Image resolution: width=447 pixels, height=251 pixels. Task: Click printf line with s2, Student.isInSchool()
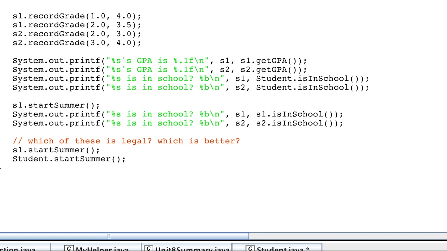coord(191,88)
